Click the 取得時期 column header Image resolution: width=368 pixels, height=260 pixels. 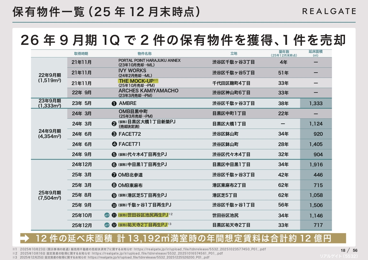tap(81, 54)
